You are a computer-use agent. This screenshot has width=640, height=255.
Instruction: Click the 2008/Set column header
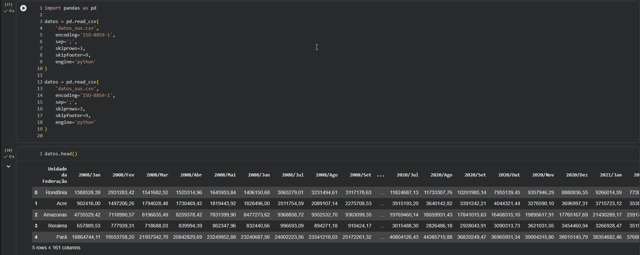coord(361,175)
